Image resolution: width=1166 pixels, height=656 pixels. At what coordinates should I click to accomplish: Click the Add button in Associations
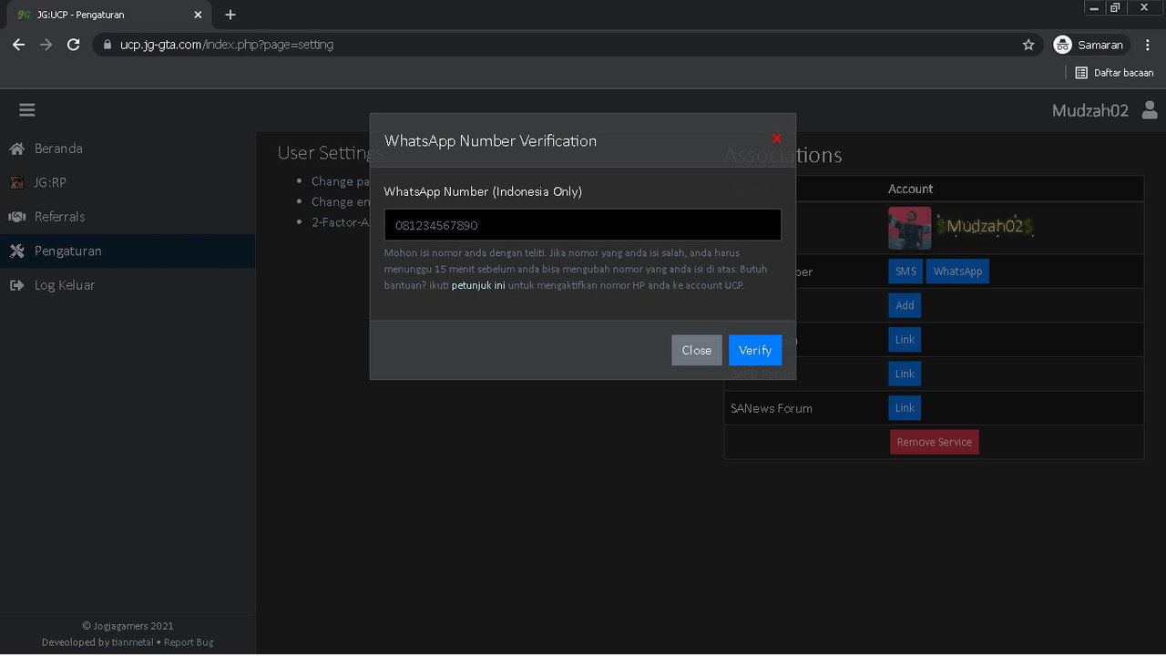[x=905, y=305]
